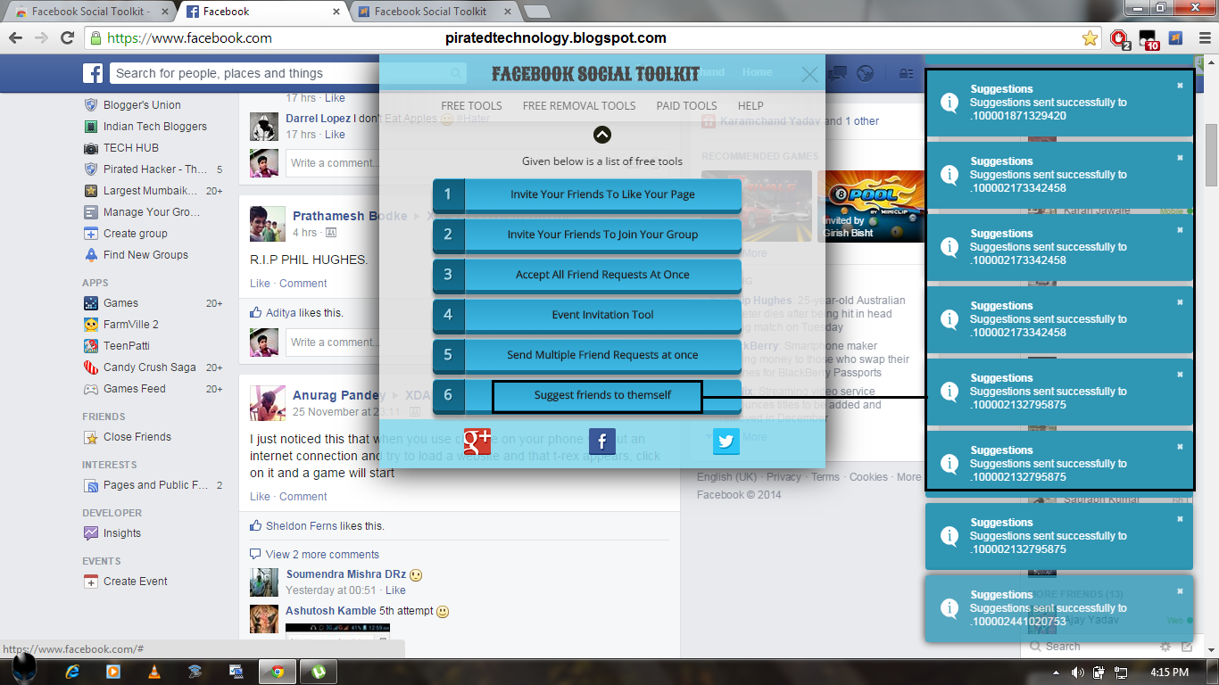The width and height of the screenshot is (1219, 685).
Task: Launch the Event Invitation Tool
Action: [587, 315]
